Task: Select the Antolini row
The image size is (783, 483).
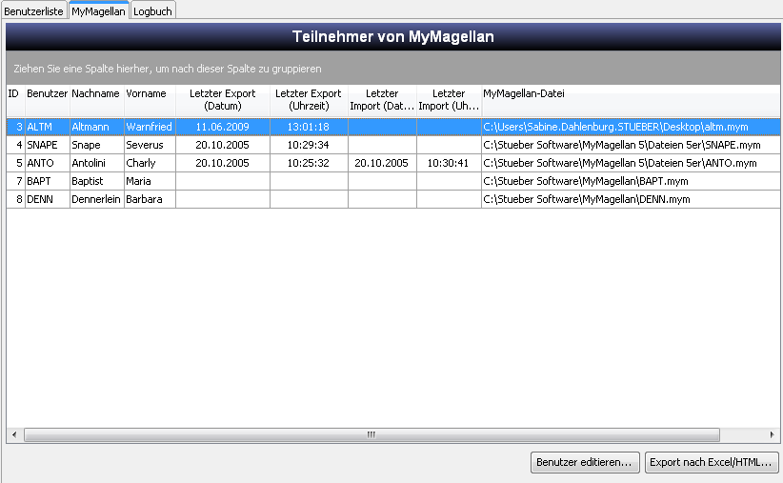Action: pos(393,163)
